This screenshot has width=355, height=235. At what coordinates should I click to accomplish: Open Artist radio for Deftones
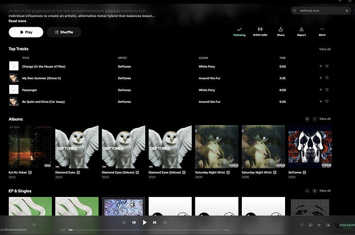(260, 32)
